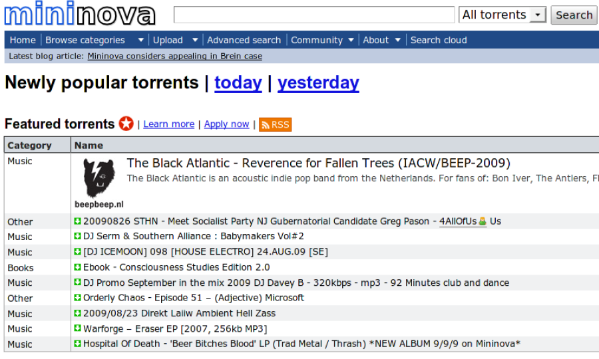Click inside the torrent search text field
The height and width of the screenshot is (359, 599).
coord(314,15)
